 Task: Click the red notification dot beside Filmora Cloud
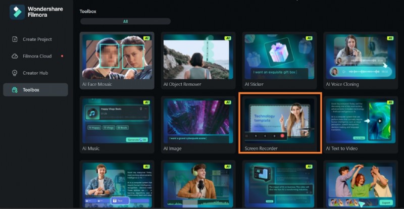62,56
